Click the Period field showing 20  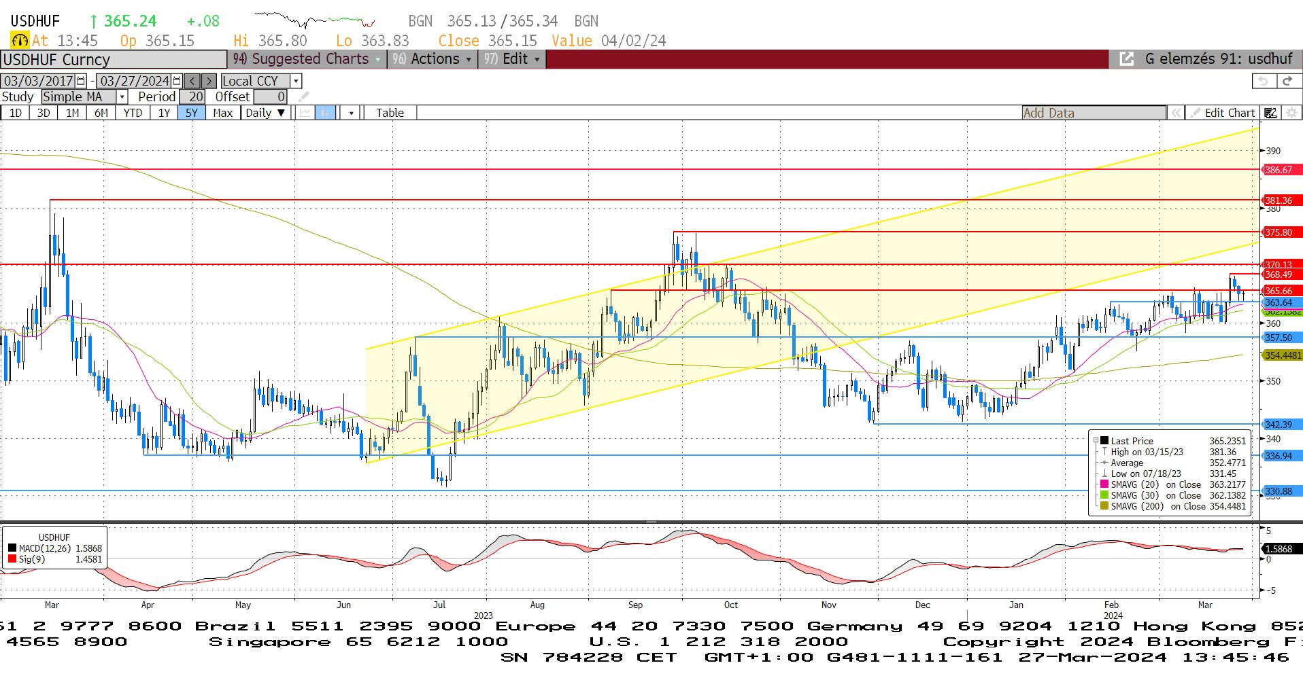pyautogui.click(x=192, y=96)
